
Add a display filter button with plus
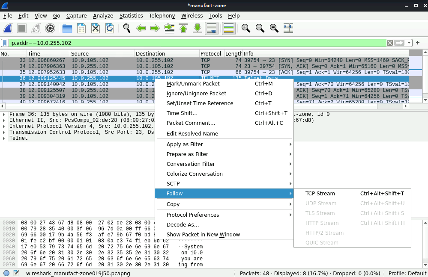[x=418, y=43]
